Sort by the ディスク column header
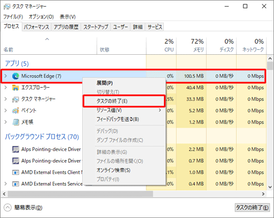This screenshot has height=218, width=274. coord(221,45)
